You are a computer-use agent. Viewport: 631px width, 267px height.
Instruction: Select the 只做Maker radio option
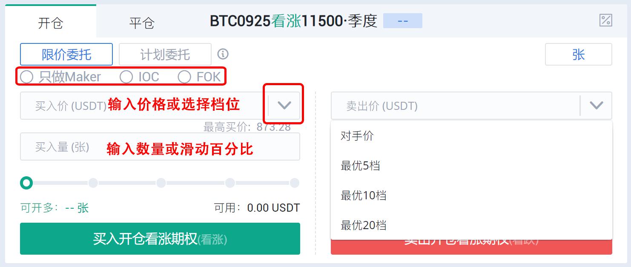coord(26,77)
